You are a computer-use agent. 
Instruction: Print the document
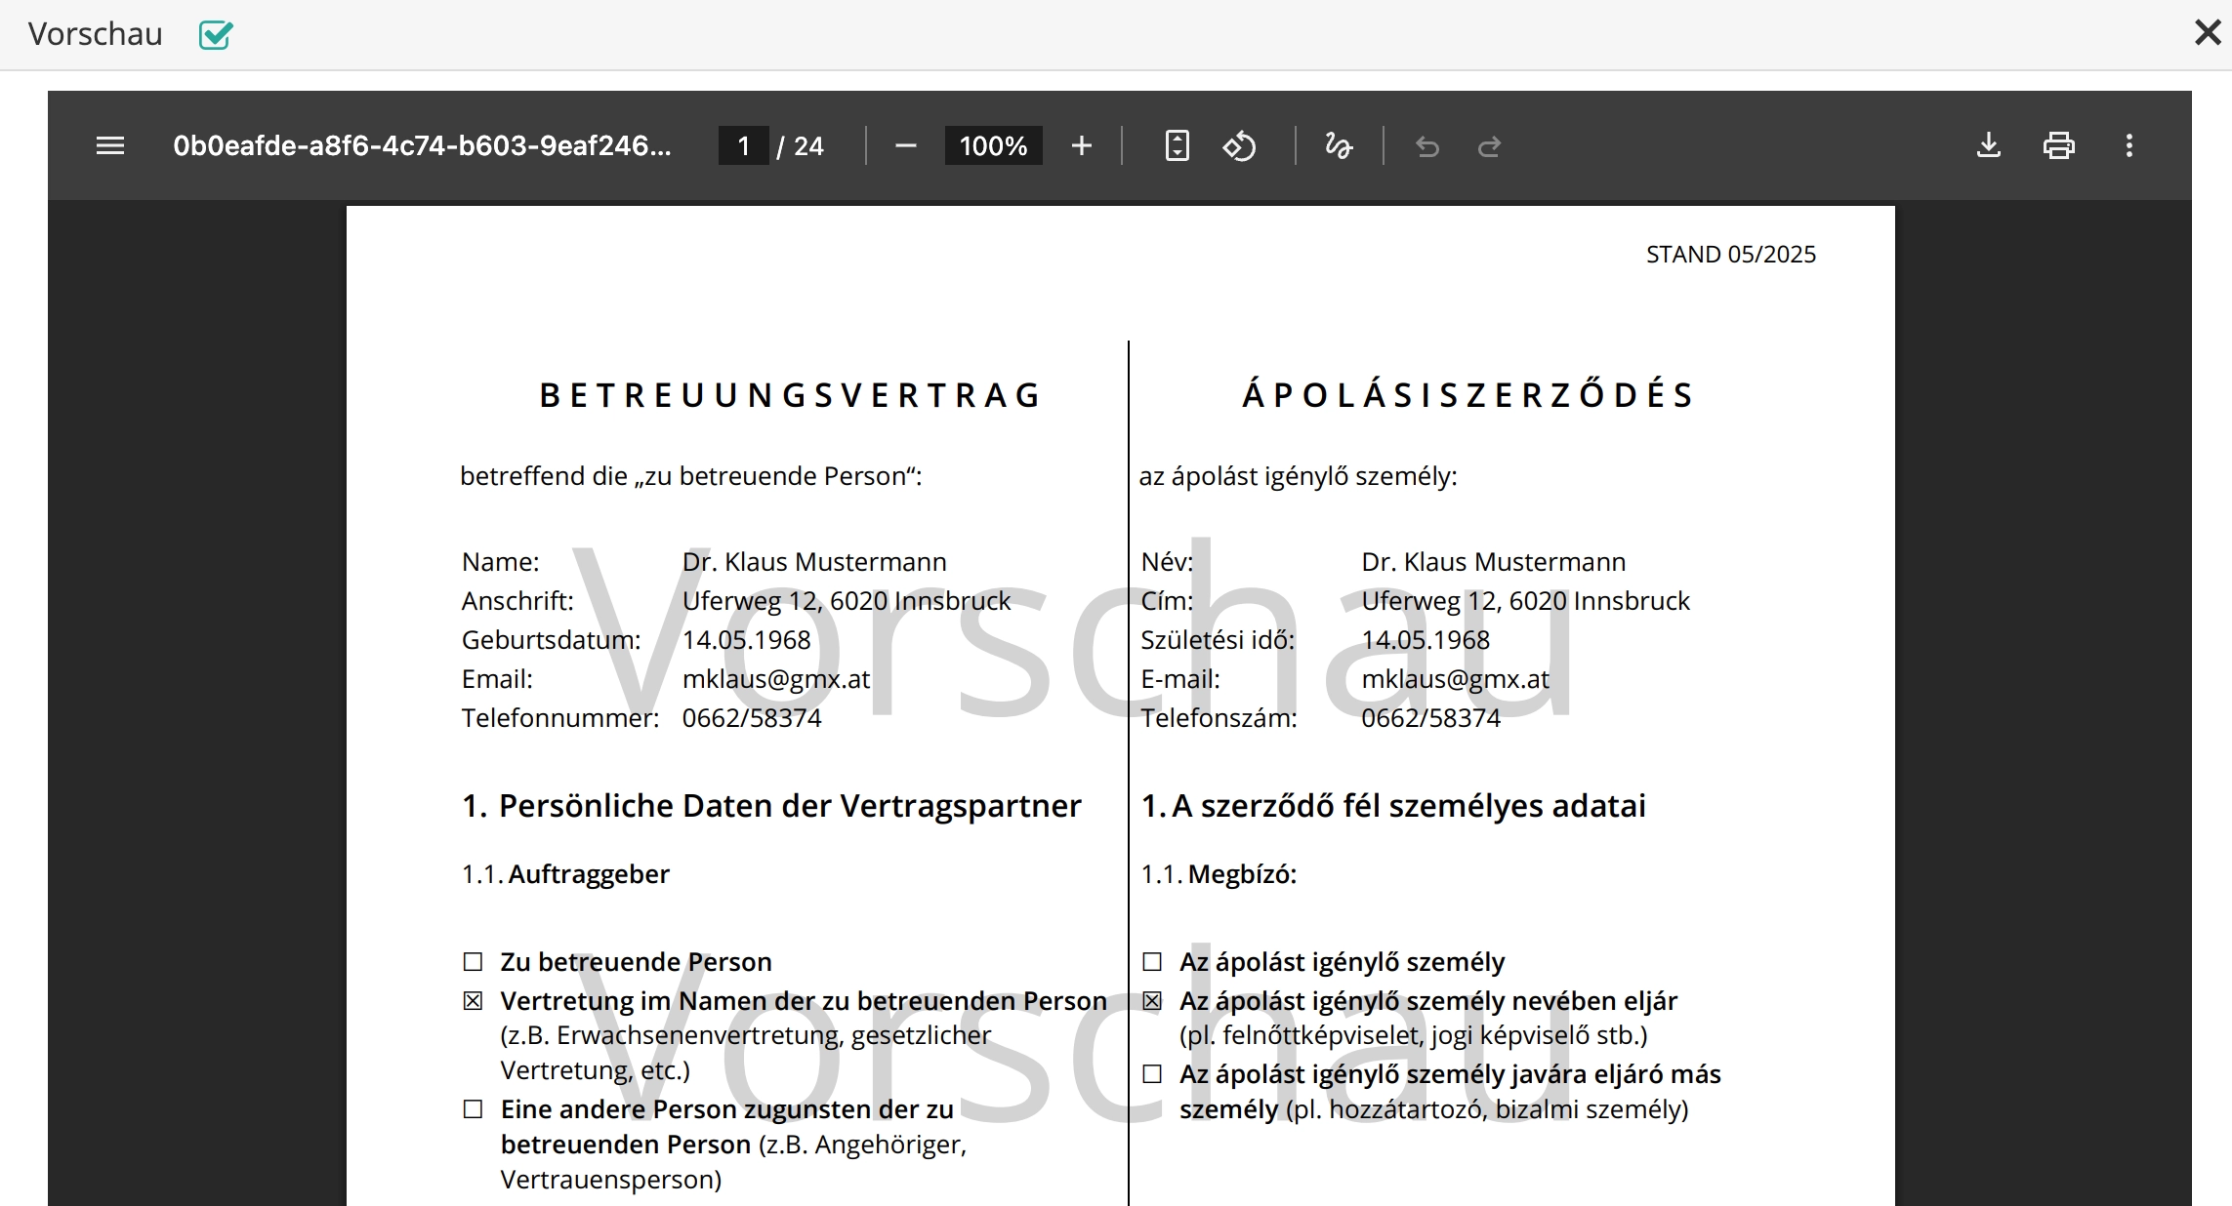click(2059, 146)
